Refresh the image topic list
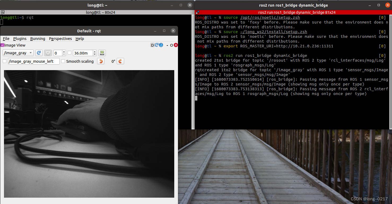 pos(39,53)
